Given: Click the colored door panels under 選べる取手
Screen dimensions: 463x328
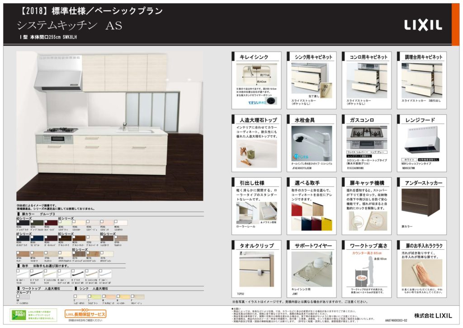Looking at the screenshot, I should [312, 216].
